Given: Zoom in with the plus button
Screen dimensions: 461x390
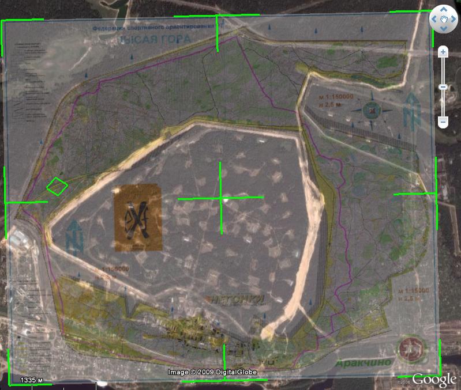Looking at the screenshot, I should point(443,52).
